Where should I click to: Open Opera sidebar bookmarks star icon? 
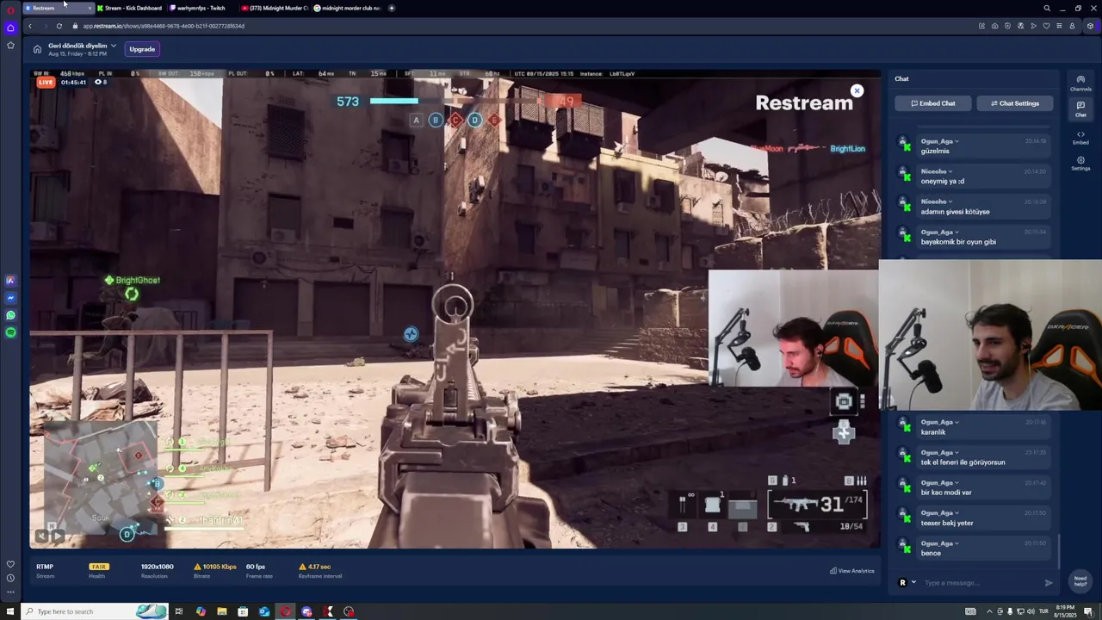(10, 45)
